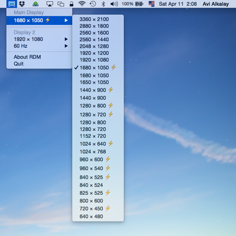This screenshot has width=236, height=236.
Task: Select 2560 × 1600 resolution
Action: tap(98, 33)
